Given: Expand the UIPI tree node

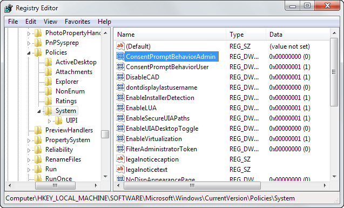Looking at the screenshot, I should [x=49, y=121].
